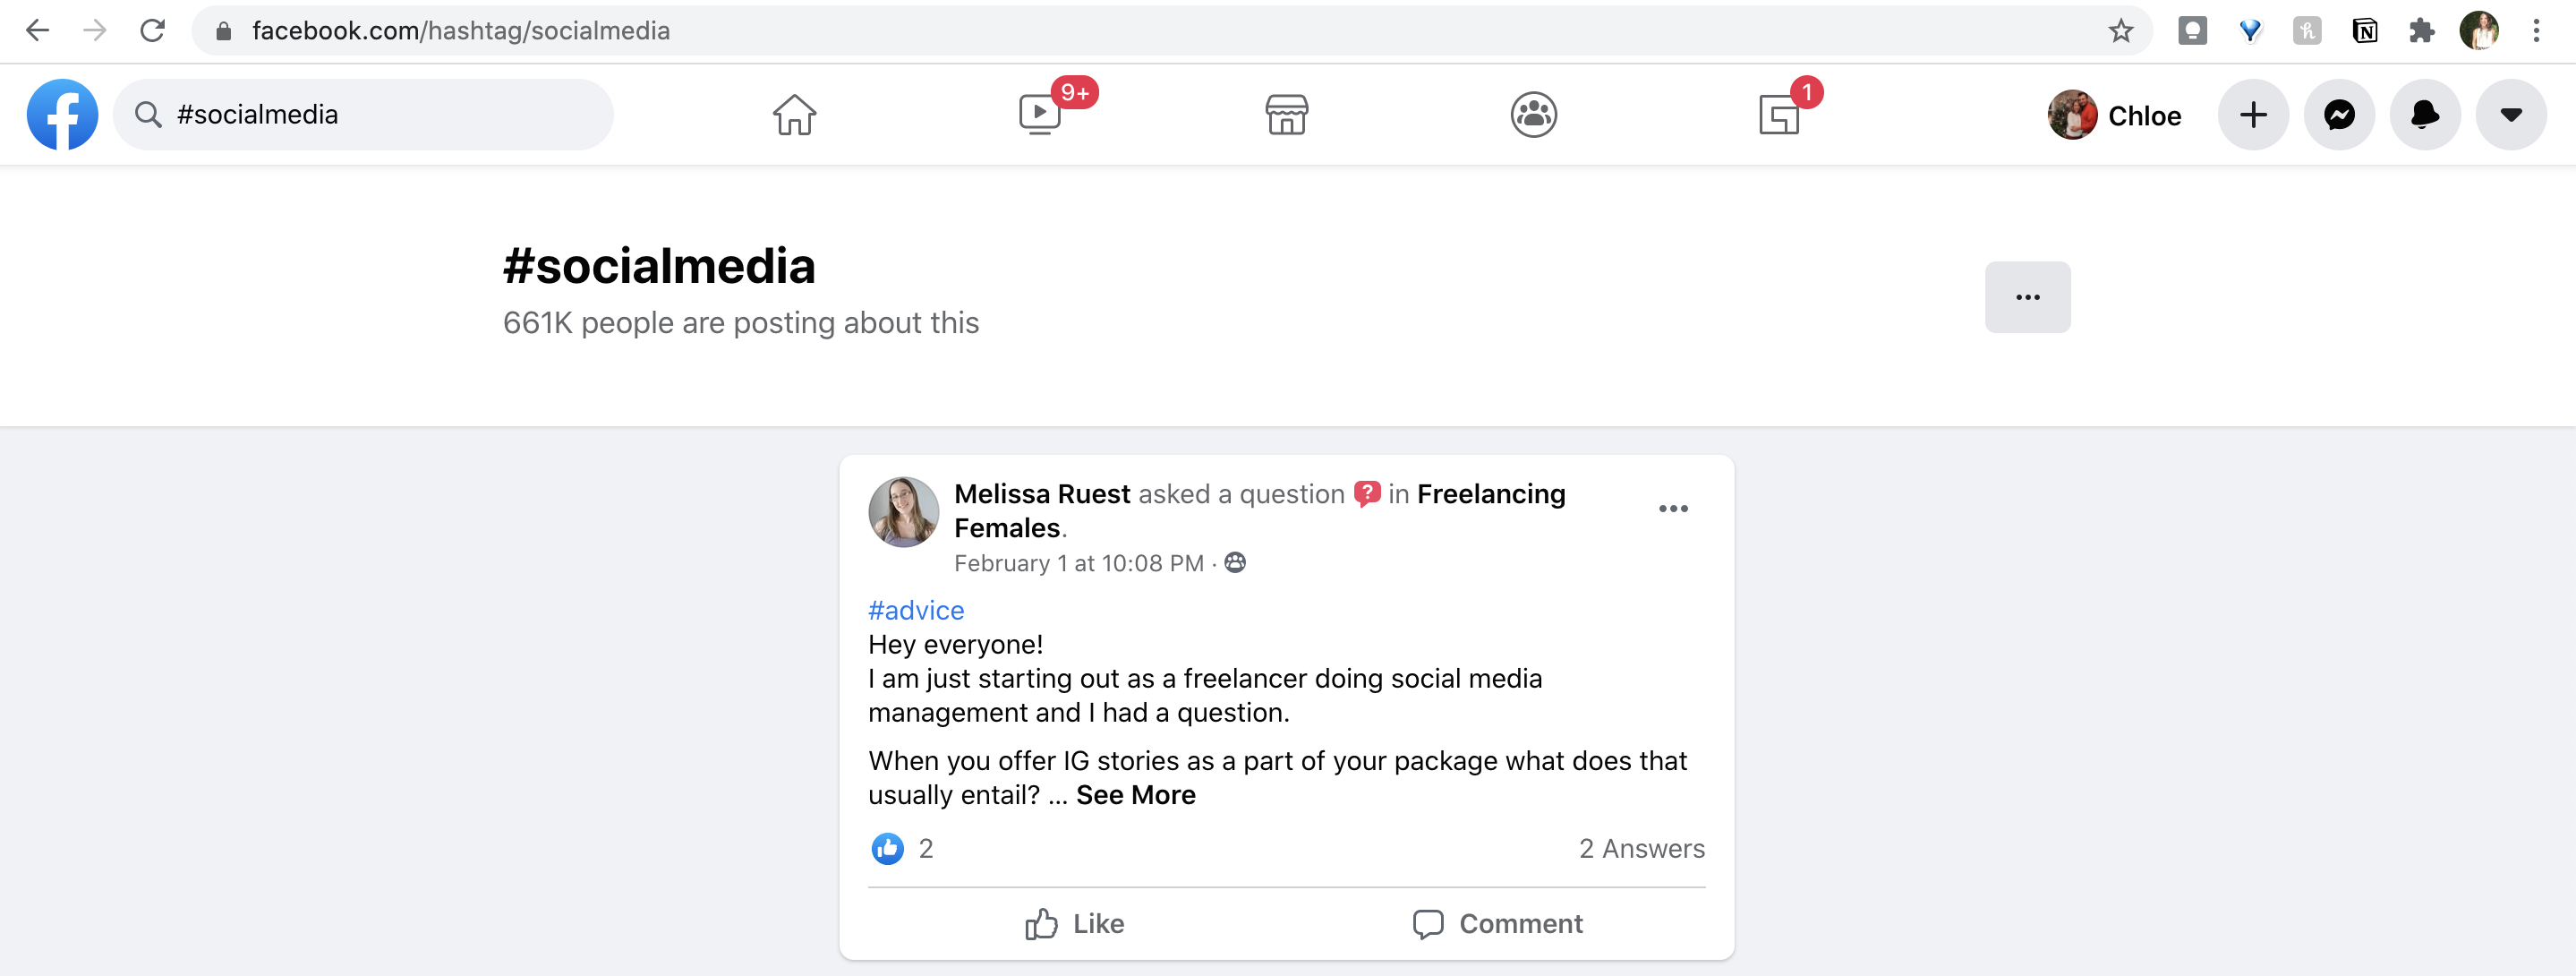2576x976 pixels.
Task: Open Melissa Ruest's profile picture
Action: click(903, 512)
